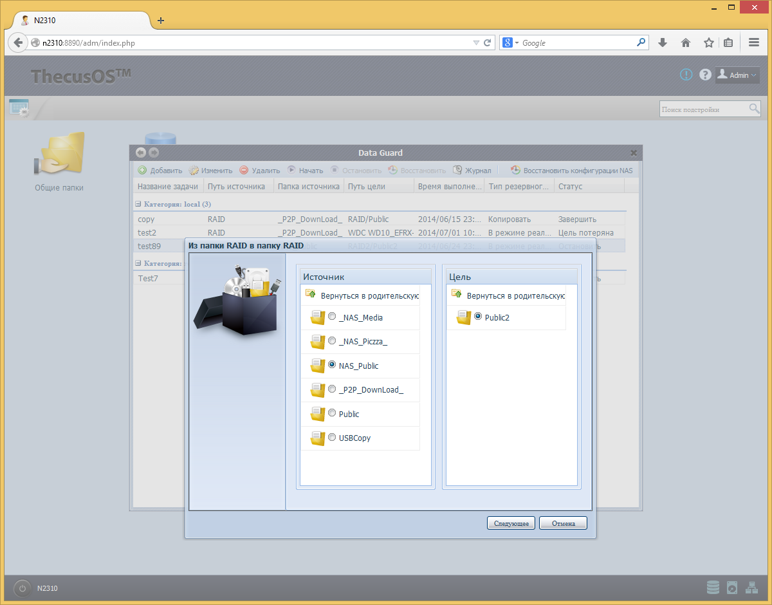The image size is (772, 605).
Task: Click the Data Guard window forward arrow
Action: coord(154,153)
